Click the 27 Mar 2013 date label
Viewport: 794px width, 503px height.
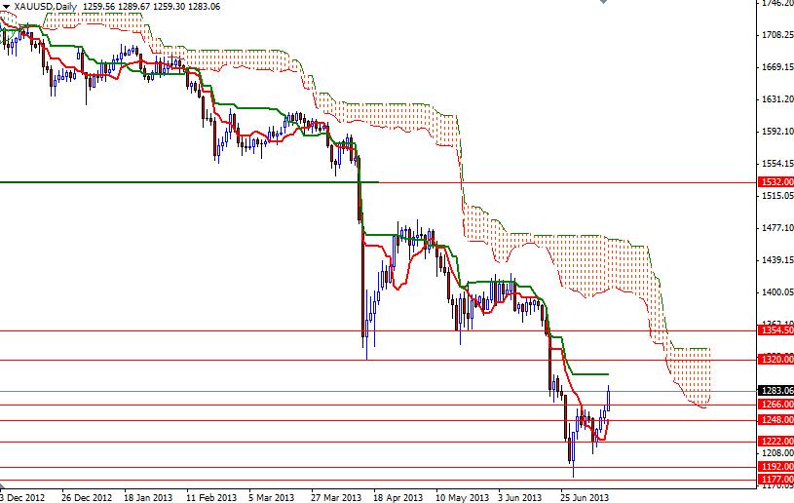click(336, 497)
